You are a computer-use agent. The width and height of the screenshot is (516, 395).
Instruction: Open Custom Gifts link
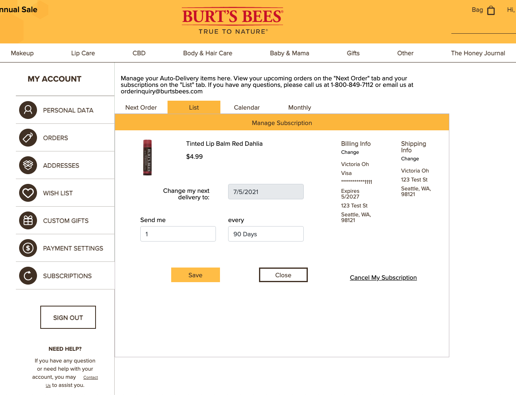(x=66, y=221)
